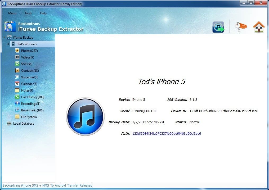The image size is (269, 190).
Task: Click the Videos icon in sidebar
Action: point(17,57)
